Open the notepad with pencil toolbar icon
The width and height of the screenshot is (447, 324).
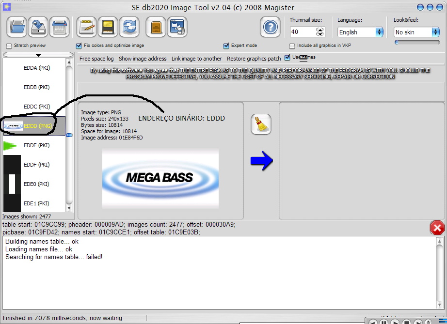[x=87, y=27]
